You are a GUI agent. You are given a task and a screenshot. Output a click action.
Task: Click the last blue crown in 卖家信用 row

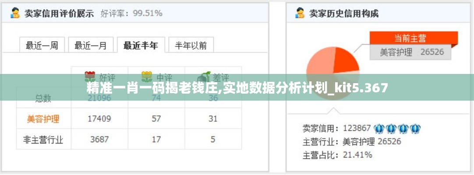click(x=416, y=128)
